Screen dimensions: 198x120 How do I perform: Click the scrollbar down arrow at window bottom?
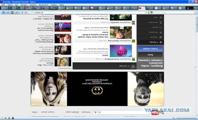pos(197,115)
